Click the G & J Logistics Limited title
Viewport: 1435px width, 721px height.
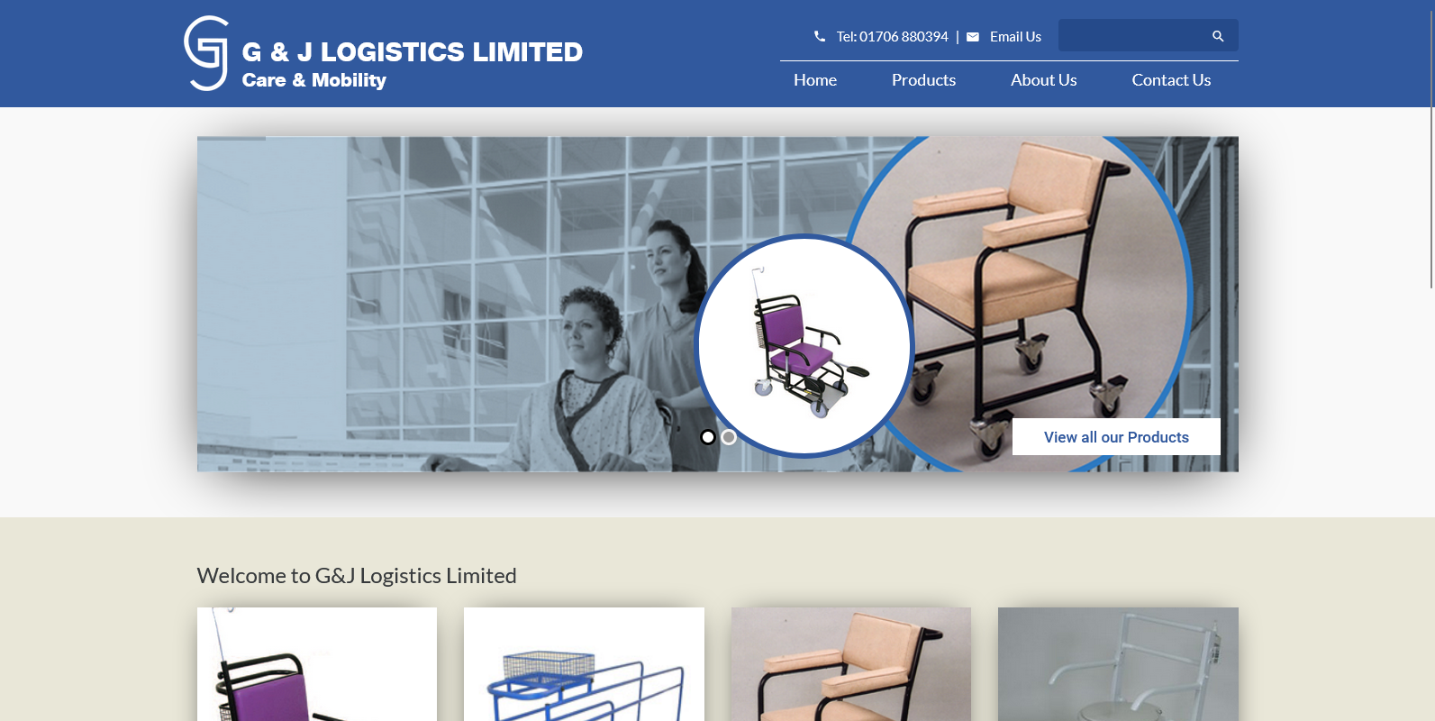[x=413, y=52]
